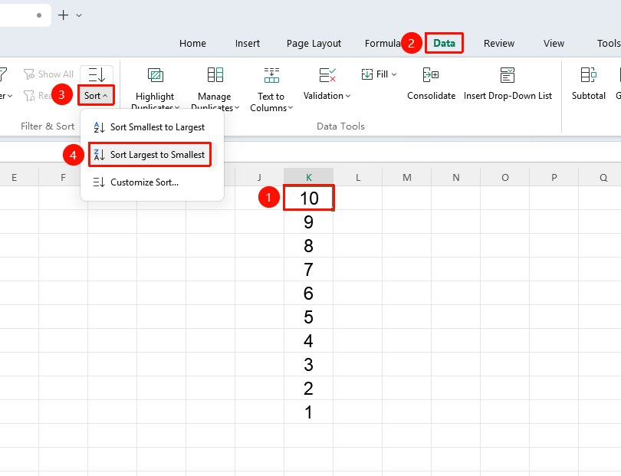Expand the Validation dropdown arrow

tap(348, 96)
